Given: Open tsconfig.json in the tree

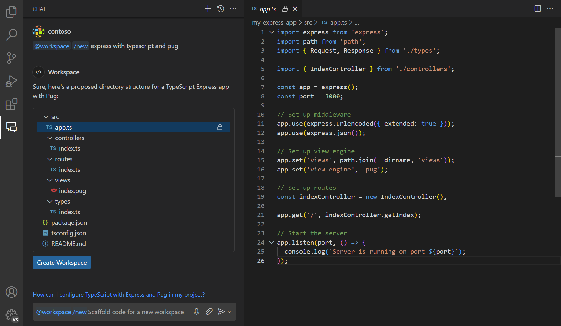Looking at the screenshot, I should 134,233.
